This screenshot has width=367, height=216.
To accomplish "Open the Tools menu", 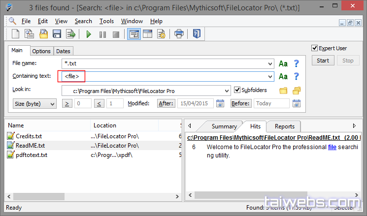I will pos(106,21).
